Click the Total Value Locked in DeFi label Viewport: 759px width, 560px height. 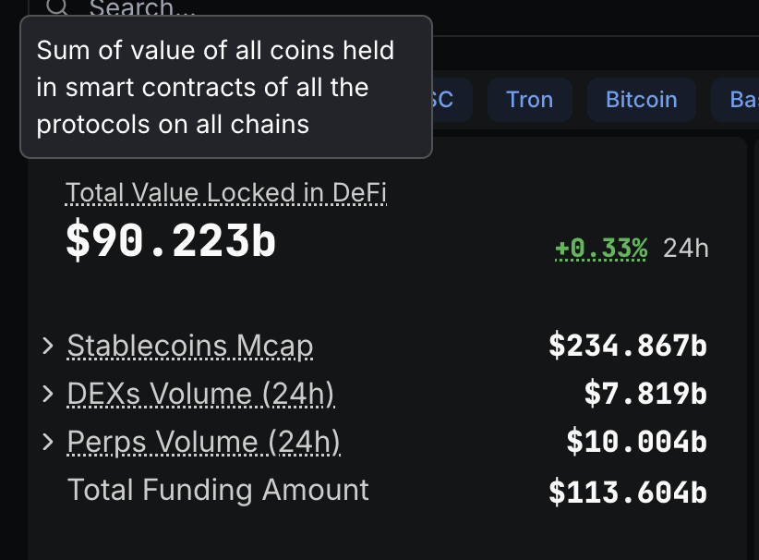click(226, 192)
